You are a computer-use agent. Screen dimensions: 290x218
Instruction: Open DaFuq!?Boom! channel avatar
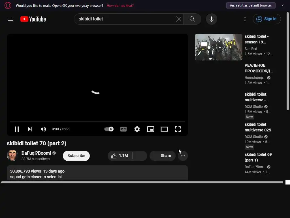pos(12,155)
